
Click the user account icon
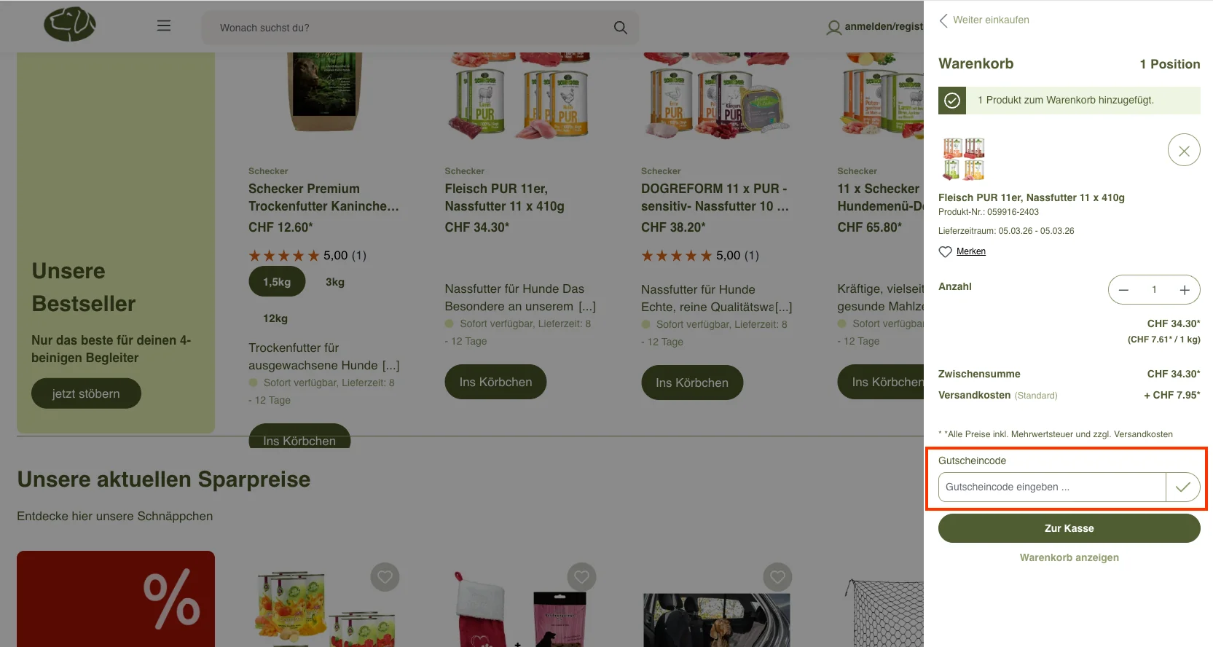[833, 28]
